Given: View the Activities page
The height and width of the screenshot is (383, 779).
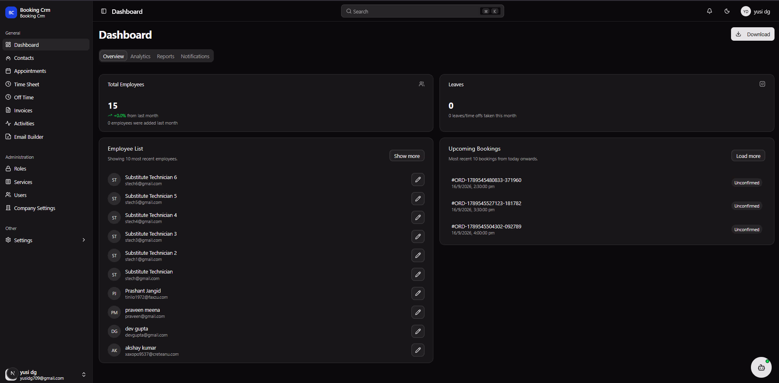Looking at the screenshot, I should (x=46, y=123).
